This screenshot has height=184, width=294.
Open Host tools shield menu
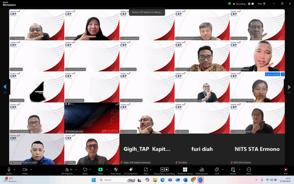(116, 171)
